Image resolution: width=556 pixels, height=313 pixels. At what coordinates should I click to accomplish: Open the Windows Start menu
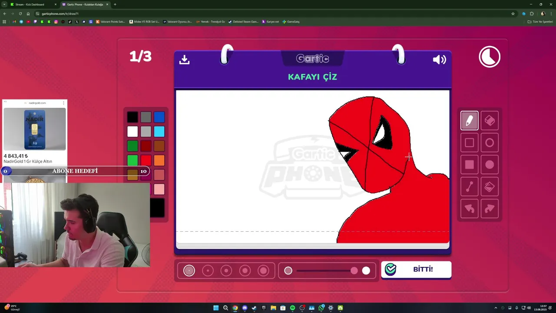tap(216, 308)
